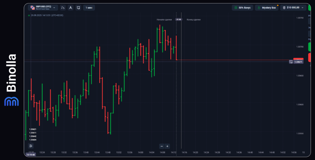Open the GBP/USD (OTC) asset selector
315x160 pixels.
pyautogui.click(x=42, y=8)
